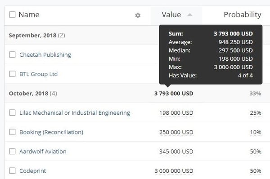Sort by the Name column header
This screenshot has width=270, height=179.
coord(29,15)
